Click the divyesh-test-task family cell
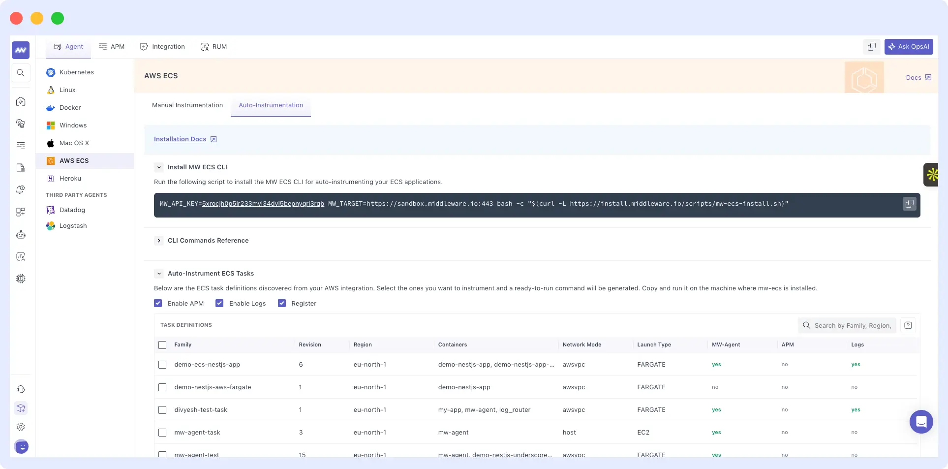Viewport: 948px width, 469px height. click(201, 410)
